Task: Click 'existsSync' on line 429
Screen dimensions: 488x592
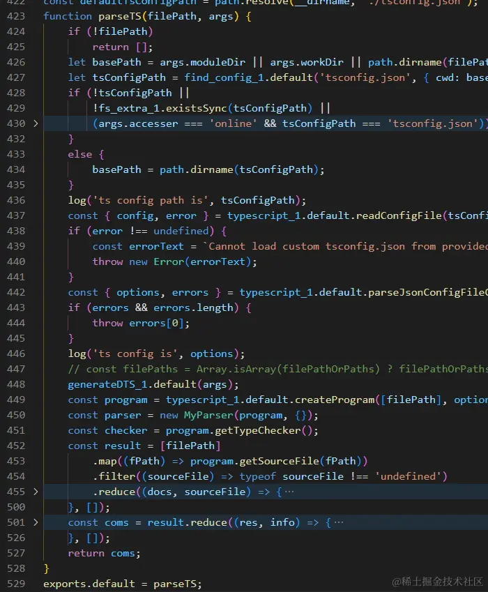Action: 197,108
